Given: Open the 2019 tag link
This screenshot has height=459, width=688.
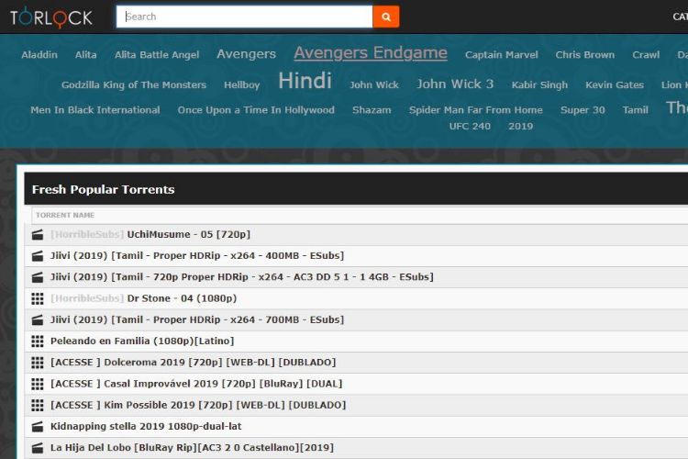Looking at the screenshot, I should coord(521,126).
